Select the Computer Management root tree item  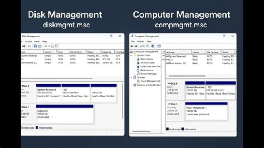coord(146,52)
